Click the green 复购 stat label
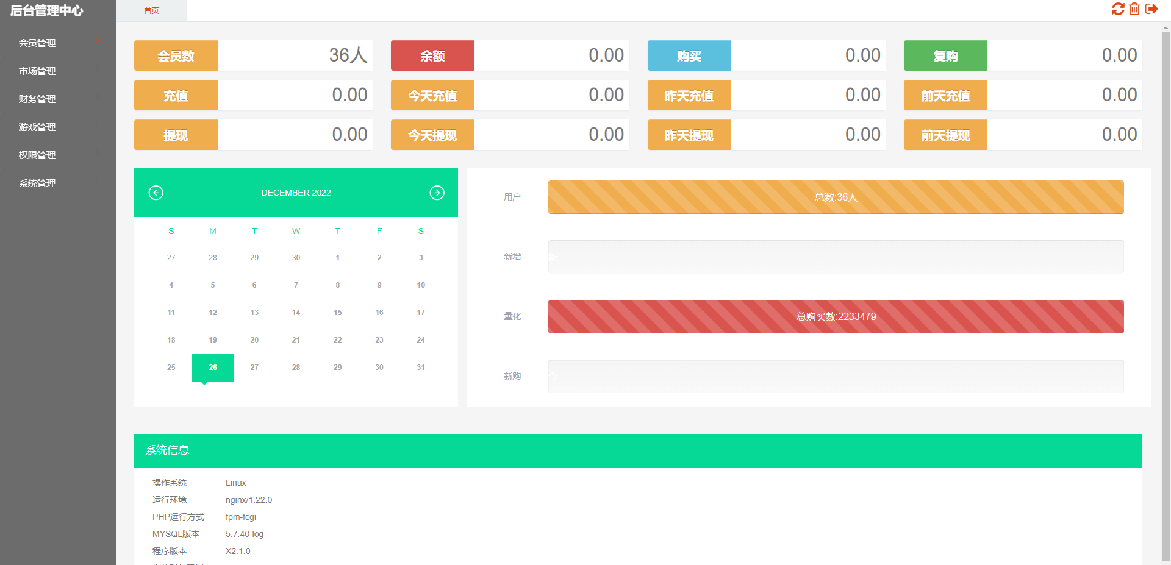The width and height of the screenshot is (1171, 565). click(945, 56)
